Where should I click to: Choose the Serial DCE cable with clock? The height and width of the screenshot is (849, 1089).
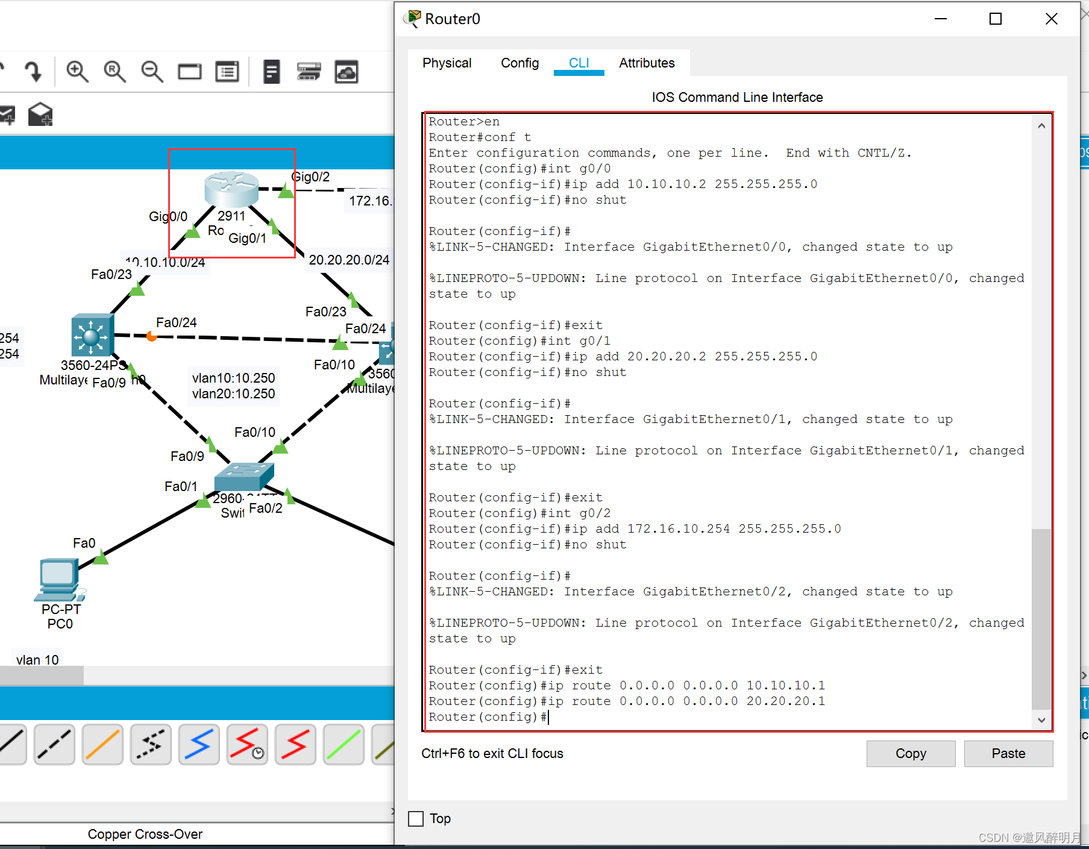pyautogui.click(x=247, y=744)
